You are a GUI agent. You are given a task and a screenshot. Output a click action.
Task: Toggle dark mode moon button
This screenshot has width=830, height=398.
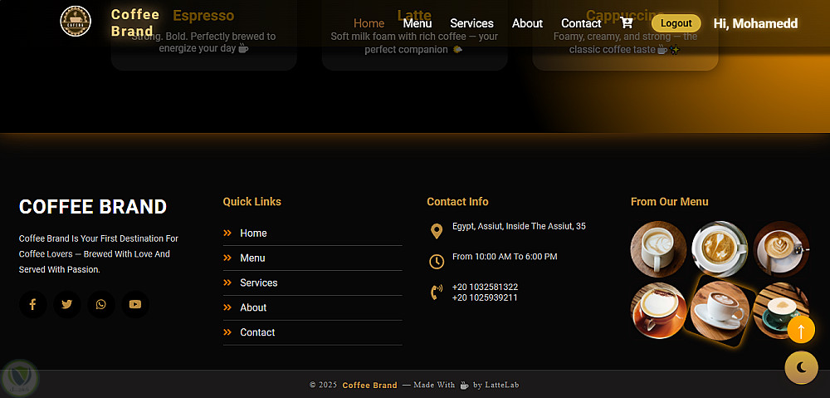click(802, 367)
